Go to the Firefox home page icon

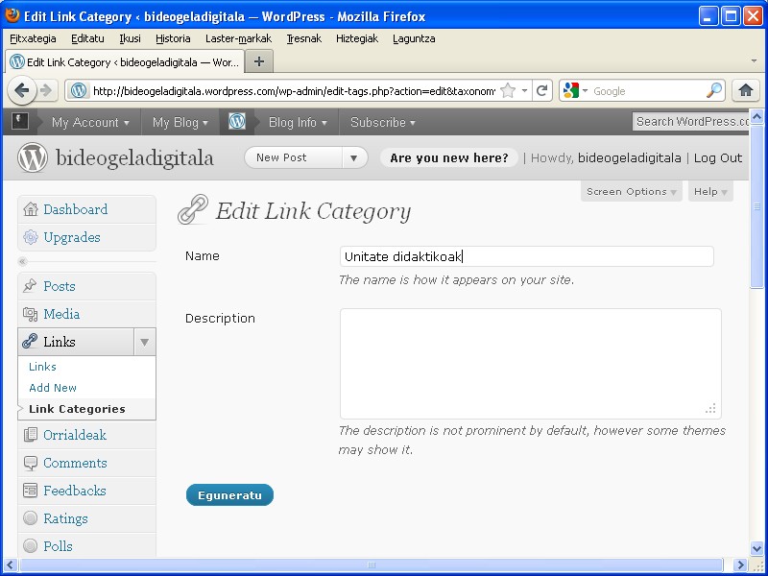pyautogui.click(x=746, y=90)
